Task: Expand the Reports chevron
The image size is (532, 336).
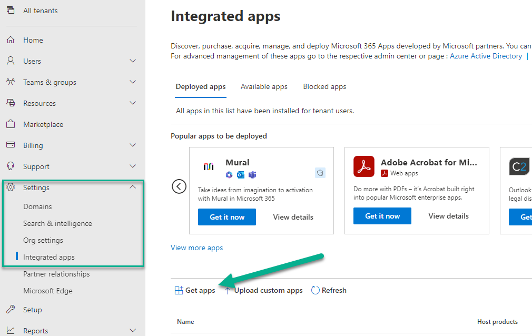Action: pos(133,330)
